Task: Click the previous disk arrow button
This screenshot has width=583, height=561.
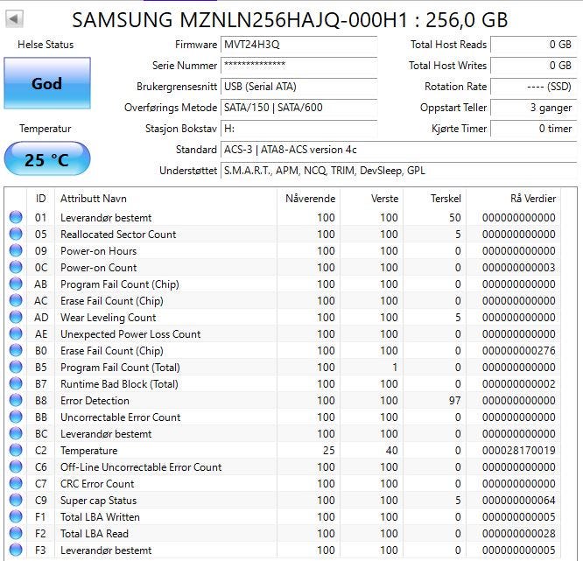Action: tap(15, 18)
